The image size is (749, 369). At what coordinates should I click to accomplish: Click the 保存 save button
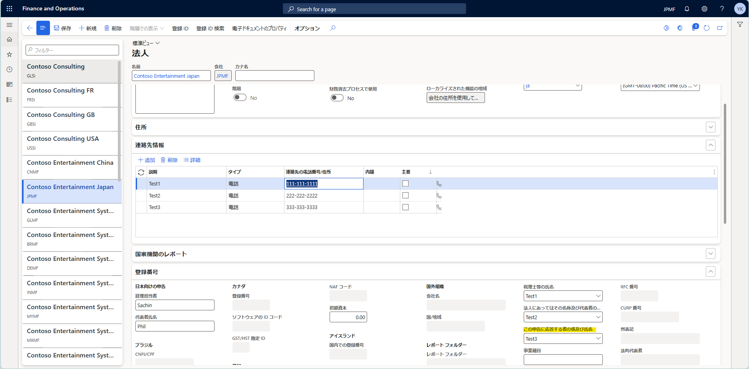click(62, 28)
